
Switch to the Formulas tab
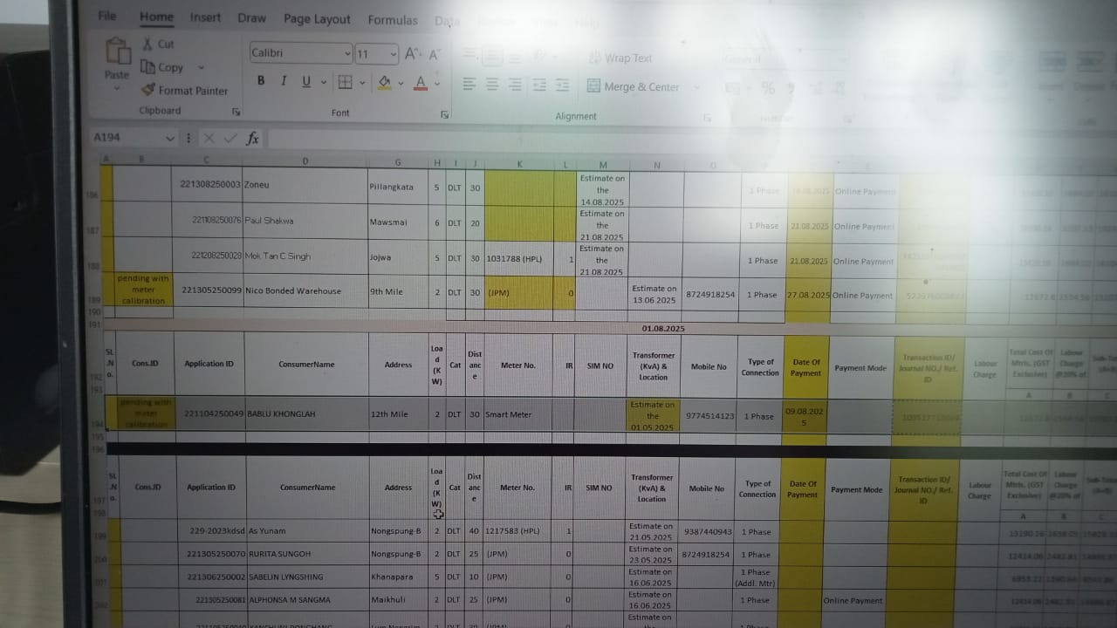pyautogui.click(x=393, y=19)
